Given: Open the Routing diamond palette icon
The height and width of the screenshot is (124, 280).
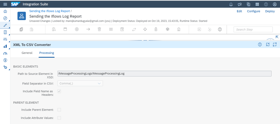Looking at the screenshot, I should pyautogui.click(x=145, y=29).
